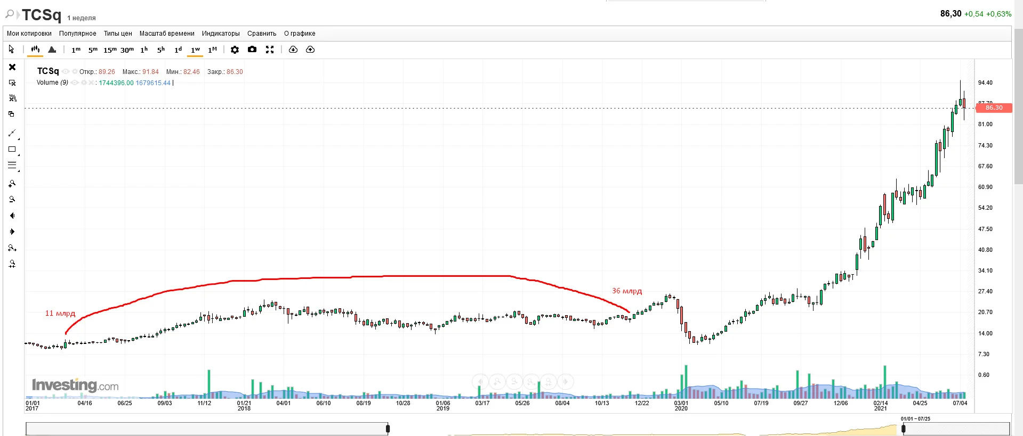Open the Популярное menu
Image resolution: width=1023 pixels, height=436 pixels.
coord(78,34)
